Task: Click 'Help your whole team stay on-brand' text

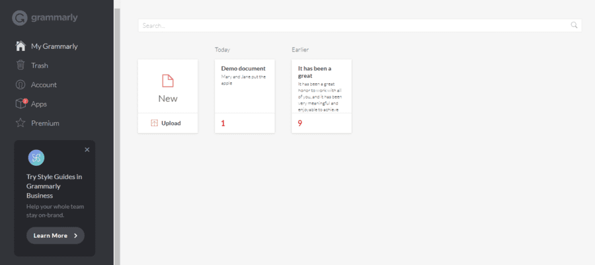Action: click(x=55, y=211)
